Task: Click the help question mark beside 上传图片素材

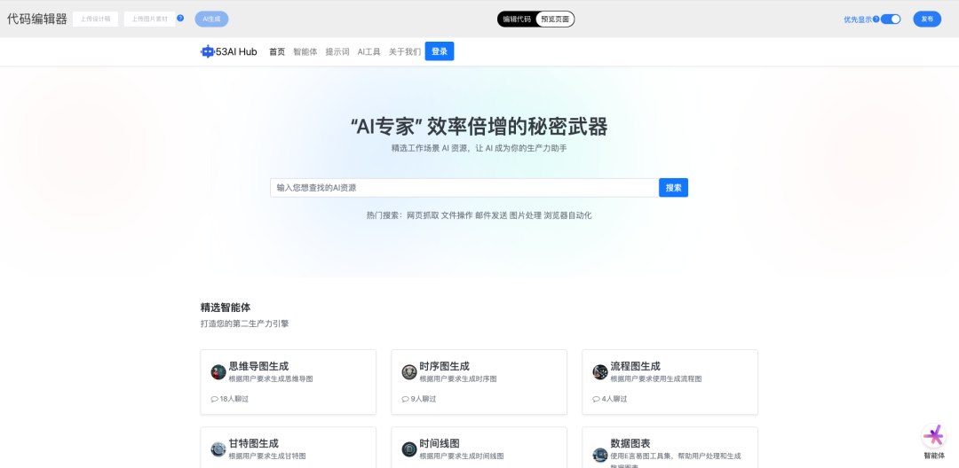Action: coord(180,18)
